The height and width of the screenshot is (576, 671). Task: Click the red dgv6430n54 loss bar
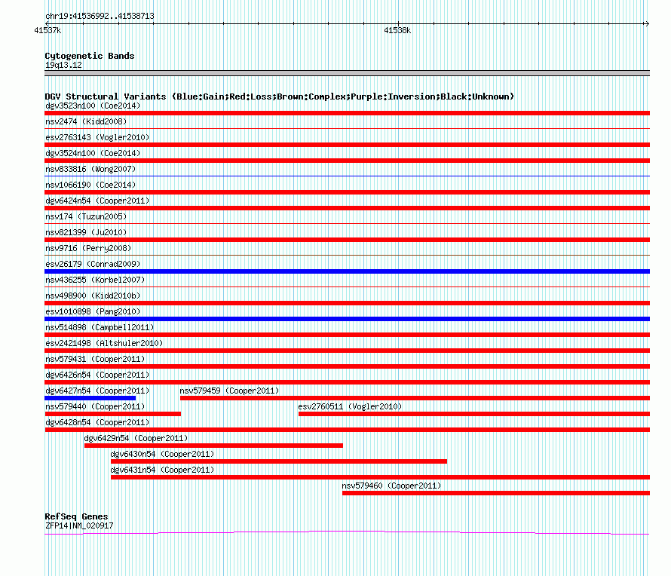pyautogui.click(x=279, y=461)
